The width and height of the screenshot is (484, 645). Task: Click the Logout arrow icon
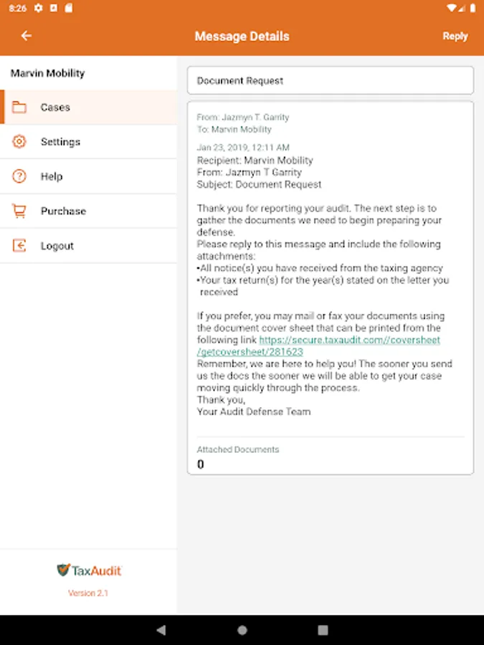(x=19, y=246)
